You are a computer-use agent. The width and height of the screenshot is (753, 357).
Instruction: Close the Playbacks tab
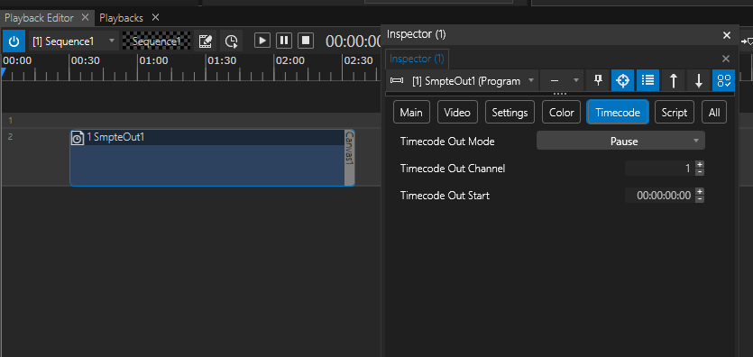tap(155, 18)
